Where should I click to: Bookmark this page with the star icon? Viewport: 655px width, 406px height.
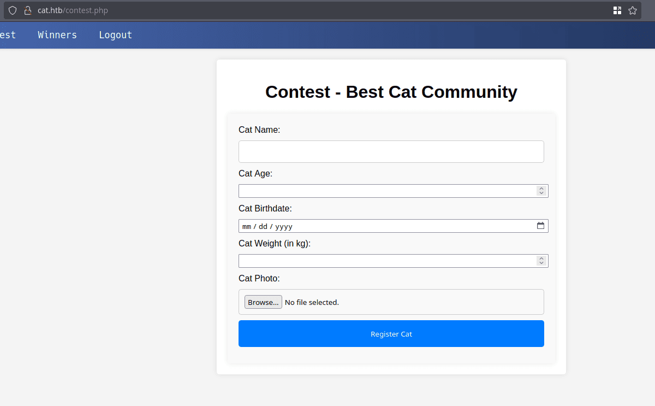tap(633, 10)
